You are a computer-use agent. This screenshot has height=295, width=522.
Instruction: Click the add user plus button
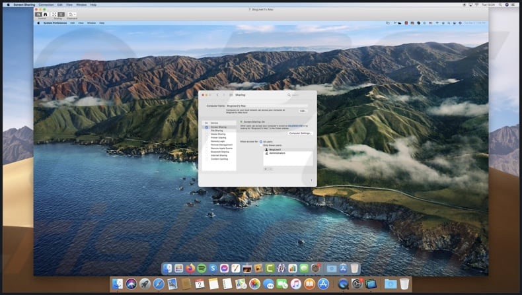[266, 170]
